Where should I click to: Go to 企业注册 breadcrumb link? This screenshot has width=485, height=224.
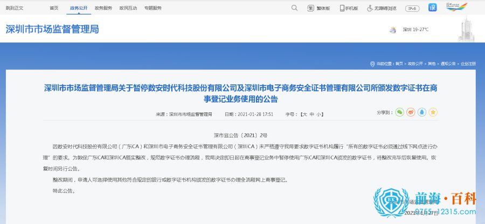tap(468, 64)
